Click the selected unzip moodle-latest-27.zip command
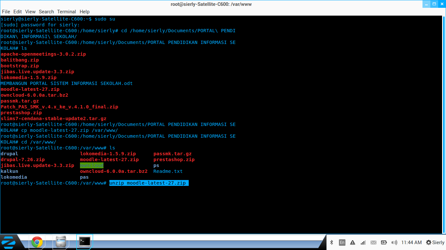The image size is (446, 250). (149, 183)
